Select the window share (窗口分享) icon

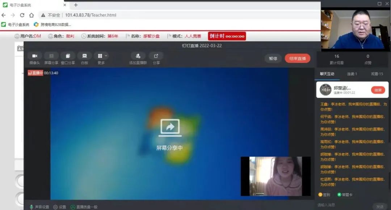click(x=68, y=56)
